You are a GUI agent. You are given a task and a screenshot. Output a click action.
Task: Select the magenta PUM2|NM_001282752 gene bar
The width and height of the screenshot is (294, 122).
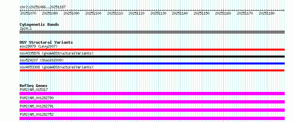152,118
